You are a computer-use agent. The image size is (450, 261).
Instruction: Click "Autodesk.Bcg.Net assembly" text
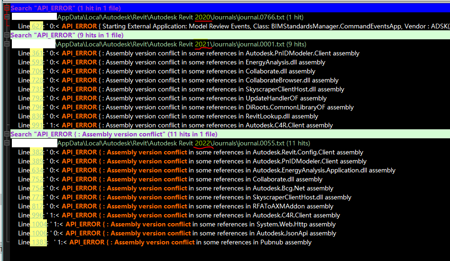(293, 188)
